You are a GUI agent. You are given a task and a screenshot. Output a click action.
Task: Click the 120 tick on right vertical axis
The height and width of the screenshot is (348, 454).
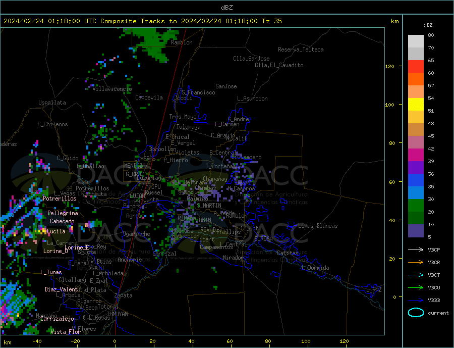point(389,66)
